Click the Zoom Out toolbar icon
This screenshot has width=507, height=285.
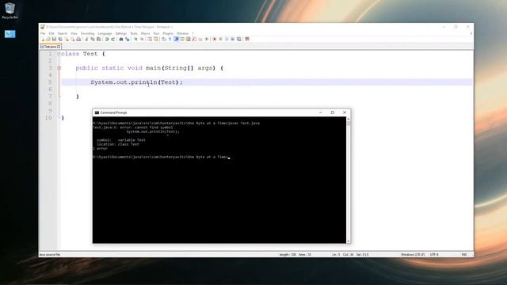tap(142, 39)
